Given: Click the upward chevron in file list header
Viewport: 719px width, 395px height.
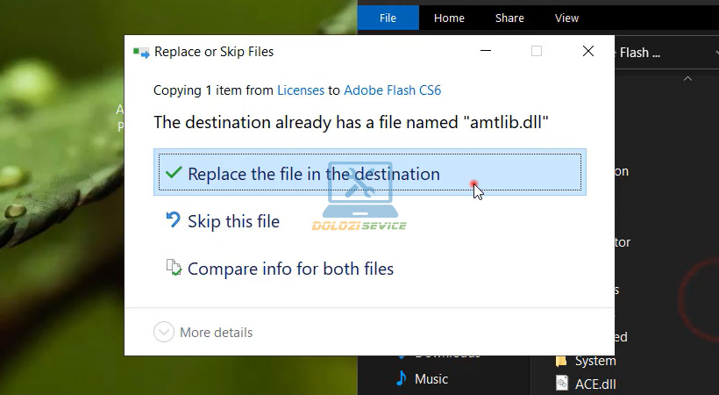Looking at the screenshot, I should 687,79.
